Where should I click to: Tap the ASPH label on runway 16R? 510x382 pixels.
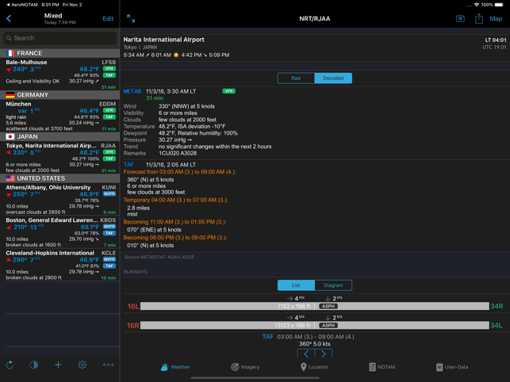(x=328, y=326)
